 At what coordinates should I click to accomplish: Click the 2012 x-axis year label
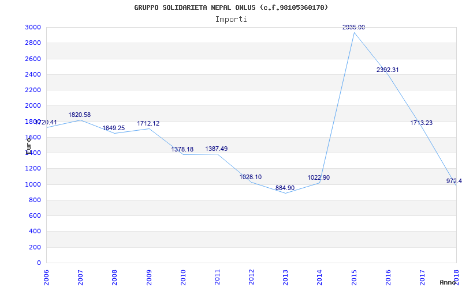pyautogui.click(x=251, y=278)
